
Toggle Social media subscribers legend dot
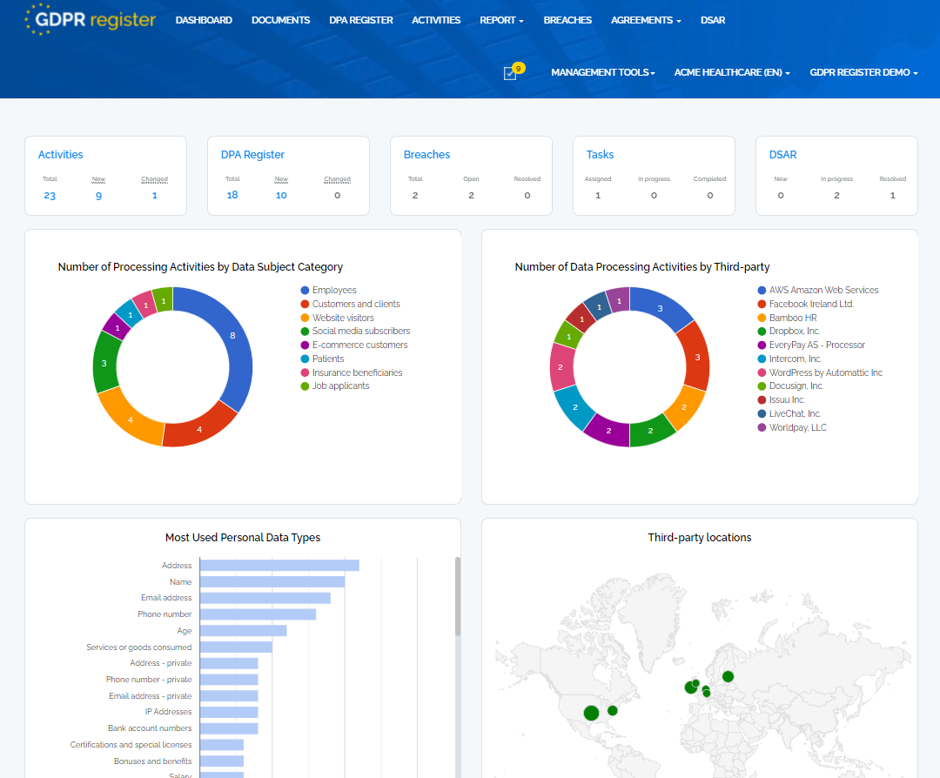coord(305,332)
